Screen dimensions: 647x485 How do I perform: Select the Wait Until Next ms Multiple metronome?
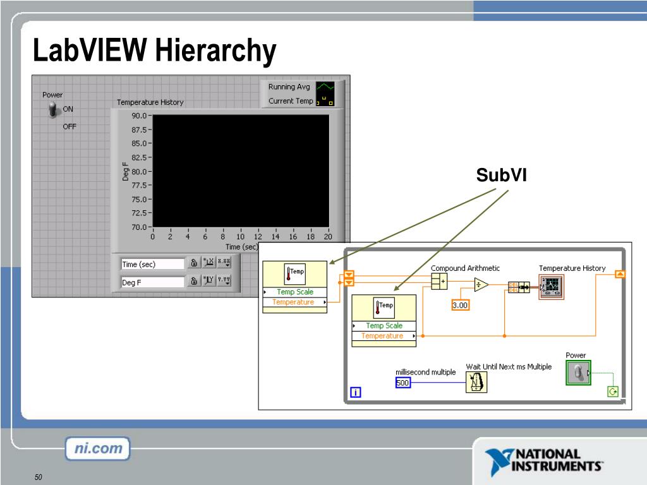pos(476,382)
